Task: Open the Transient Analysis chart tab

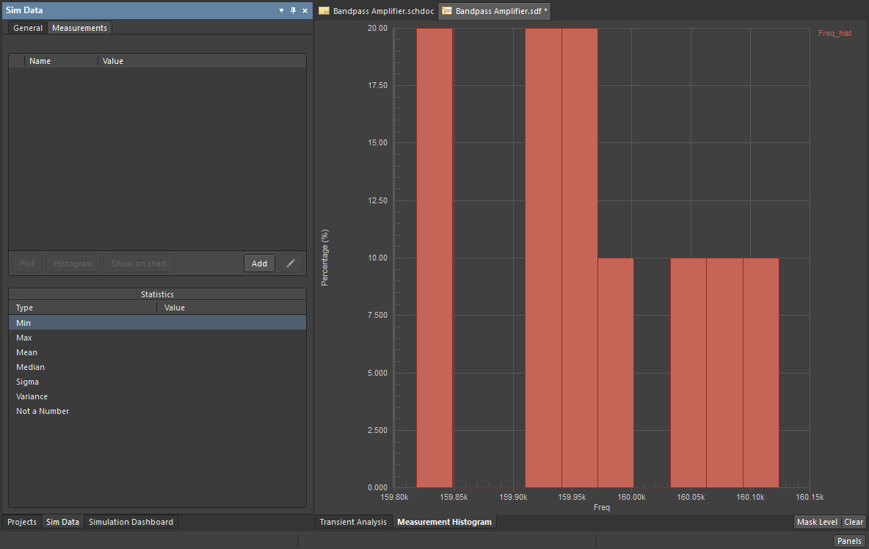Action: [x=353, y=522]
